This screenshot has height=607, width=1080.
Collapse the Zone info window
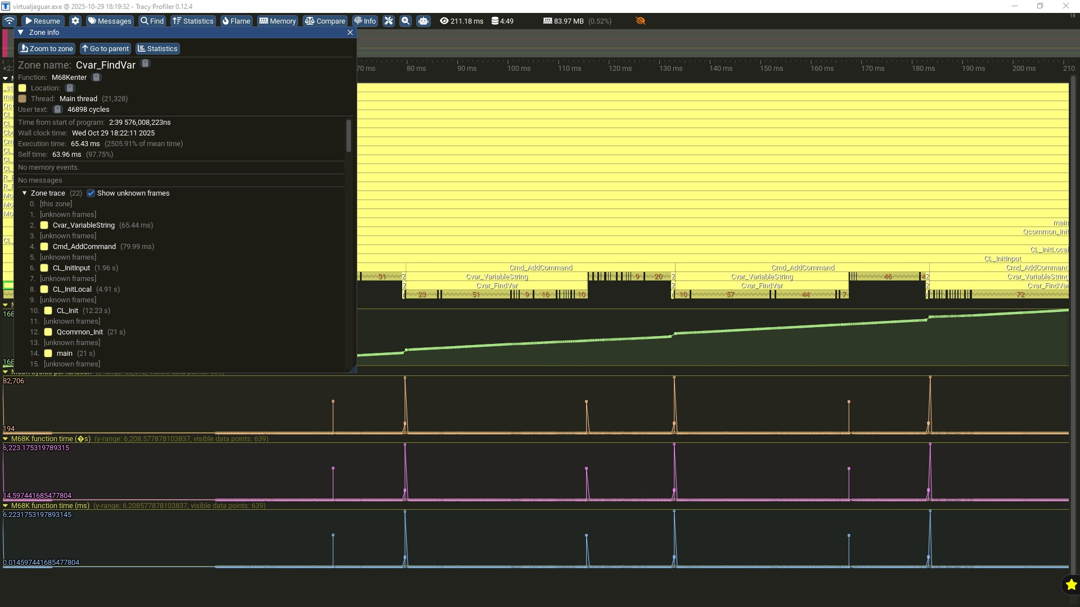[x=21, y=33]
